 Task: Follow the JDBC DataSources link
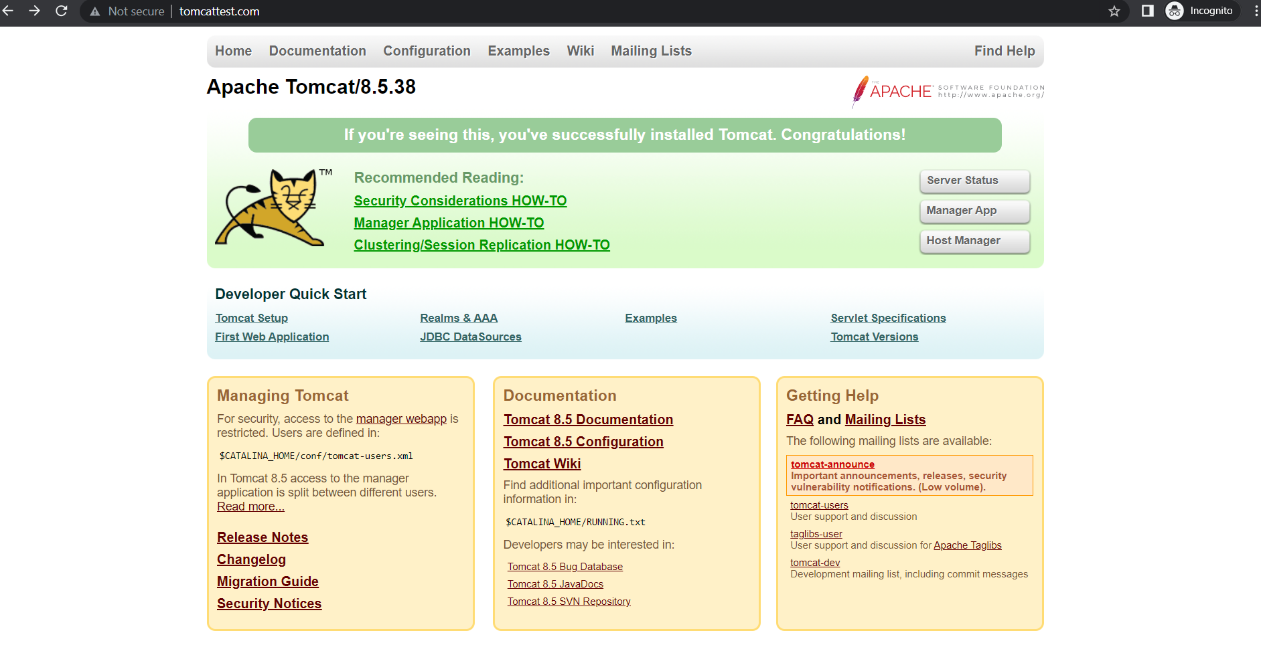470,337
